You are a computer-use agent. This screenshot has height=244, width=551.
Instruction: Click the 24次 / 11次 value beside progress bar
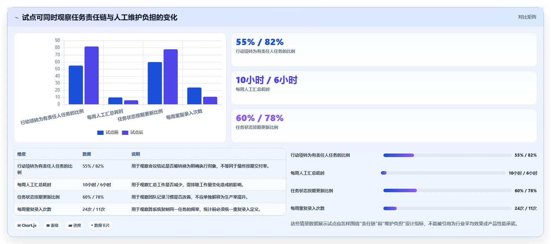click(x=526, y=208)
